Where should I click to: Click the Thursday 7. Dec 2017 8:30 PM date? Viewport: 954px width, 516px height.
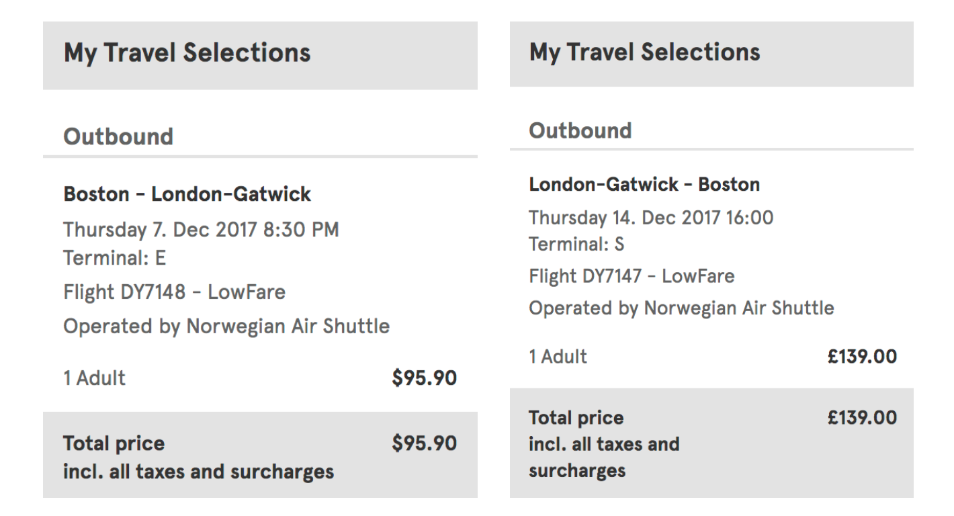click(x=201, y=230)
